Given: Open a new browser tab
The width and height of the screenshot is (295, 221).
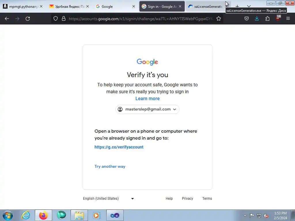Looking at the screenshot, I should [x=237, y=6].
